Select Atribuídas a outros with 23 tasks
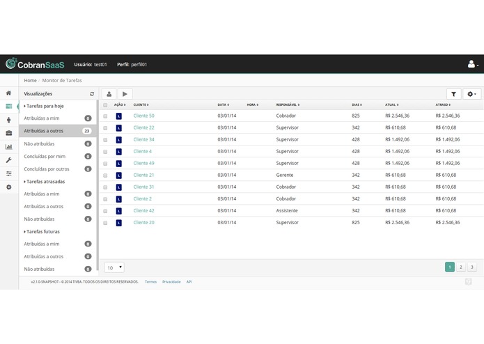 point(58,131)
